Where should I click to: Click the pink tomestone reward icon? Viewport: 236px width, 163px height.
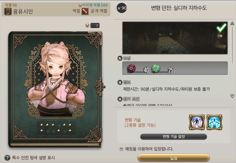[x=131, y=69]
